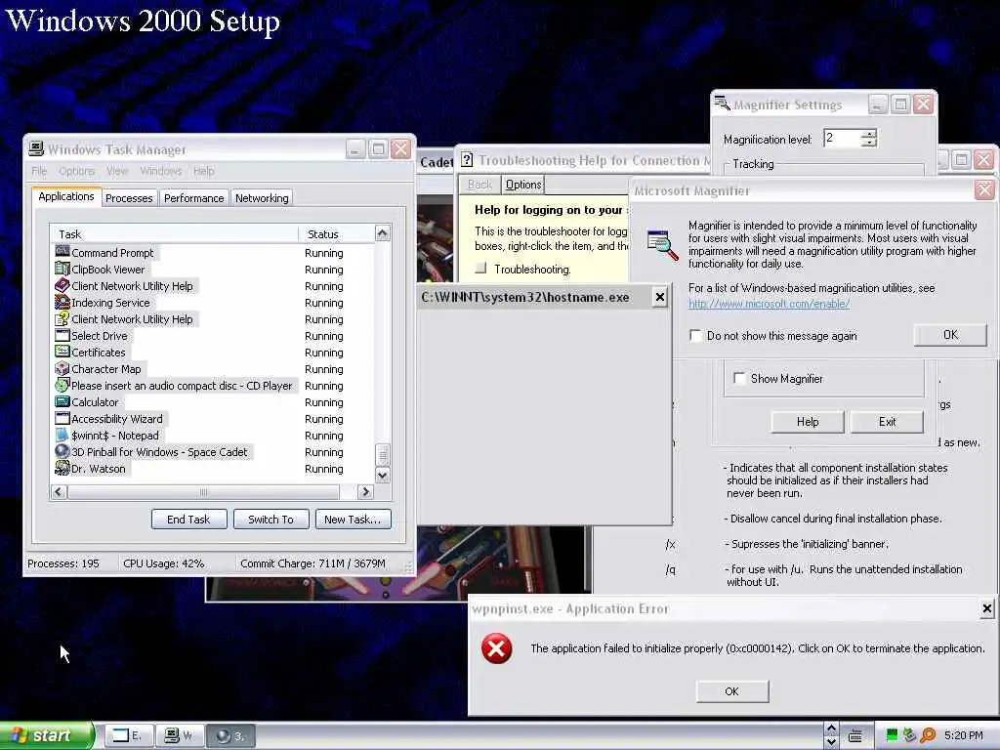
Task: Click the New Task... button
Action: [353, 520]
